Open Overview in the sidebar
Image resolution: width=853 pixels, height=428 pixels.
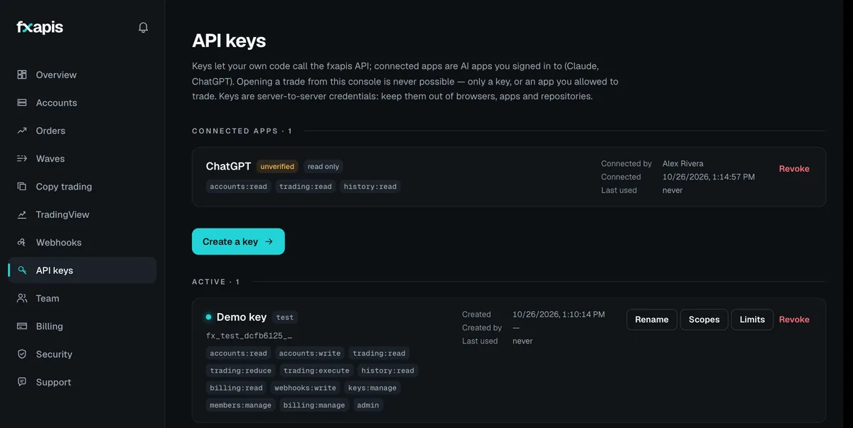[82, 75]
